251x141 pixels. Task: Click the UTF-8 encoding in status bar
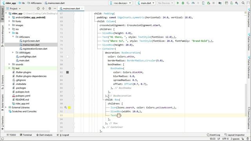pos(226,139)
